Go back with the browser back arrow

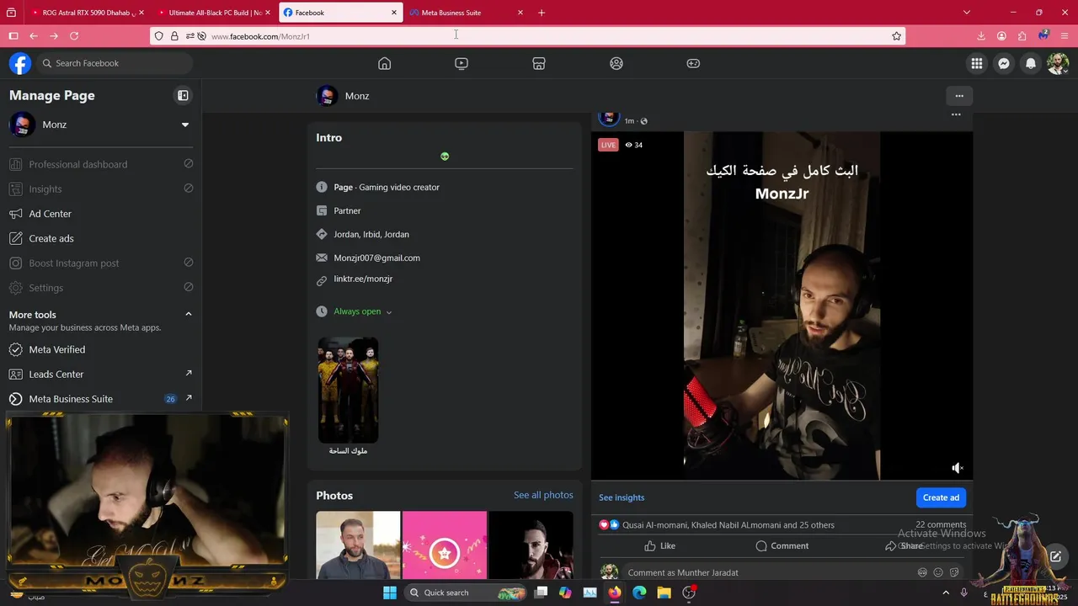tap(34, 36)
